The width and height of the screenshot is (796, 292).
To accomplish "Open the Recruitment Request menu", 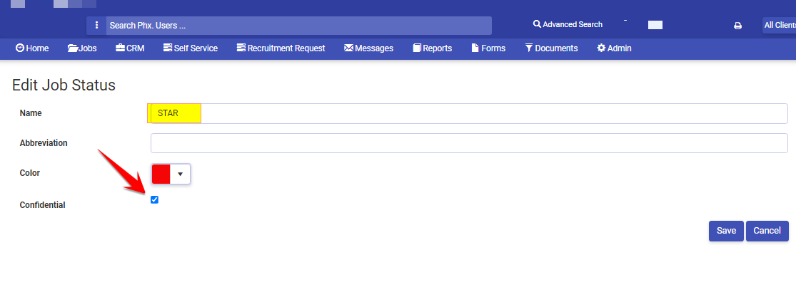I will 281,48.
